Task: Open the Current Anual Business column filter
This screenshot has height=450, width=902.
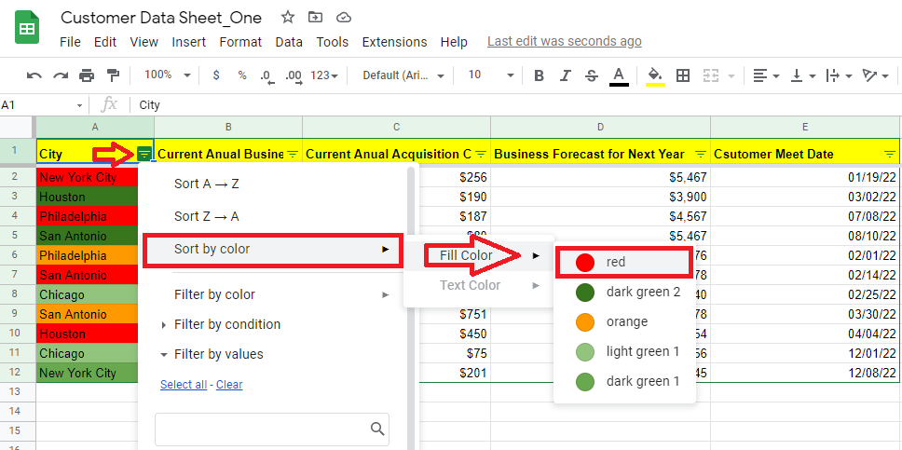Action: (293, 154)
